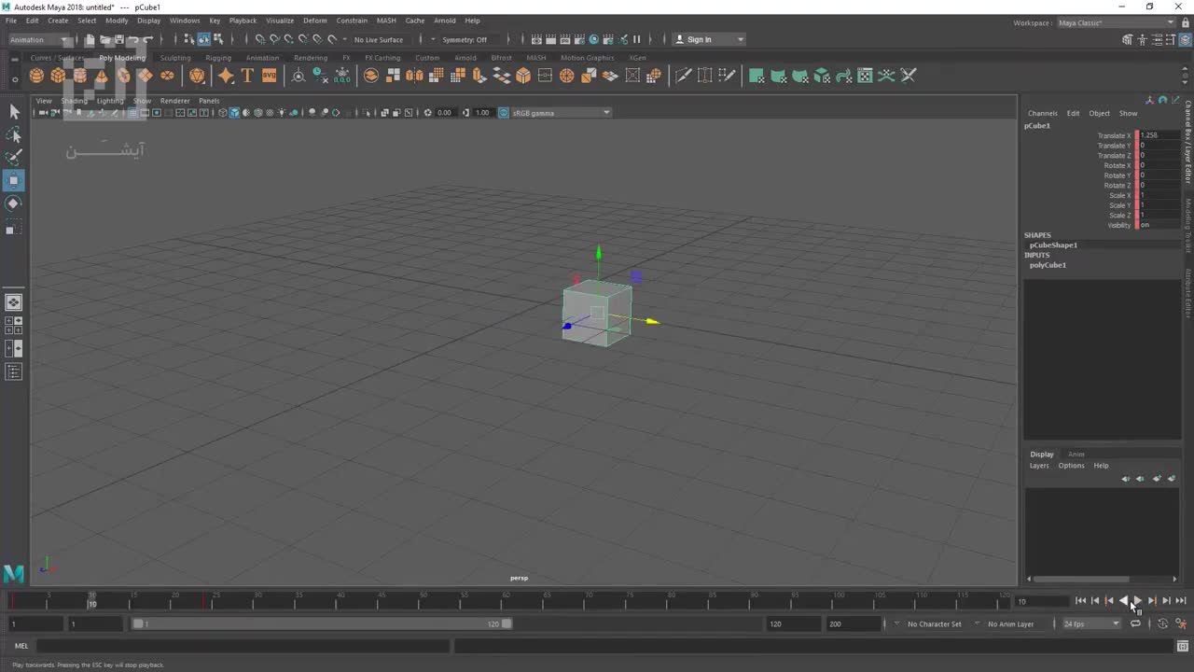Open the 24 fps frame rate dropdown

click(x=1090, y=623)
